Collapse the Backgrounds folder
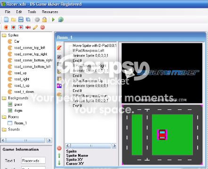The width and height of the screenshot is (208, 169). pyautogui.click(x=4, y=98)
